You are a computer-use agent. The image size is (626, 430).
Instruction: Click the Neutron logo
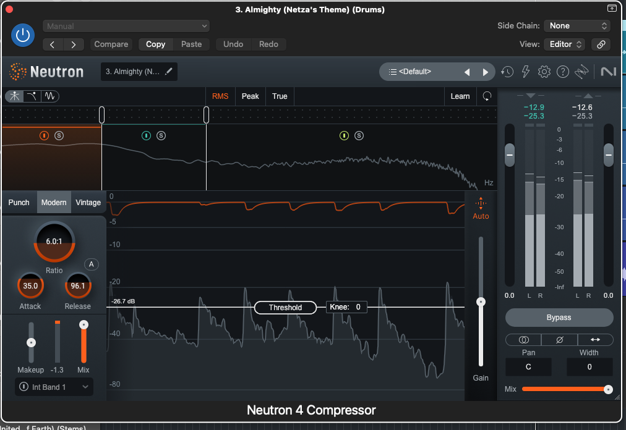(47, 72)
